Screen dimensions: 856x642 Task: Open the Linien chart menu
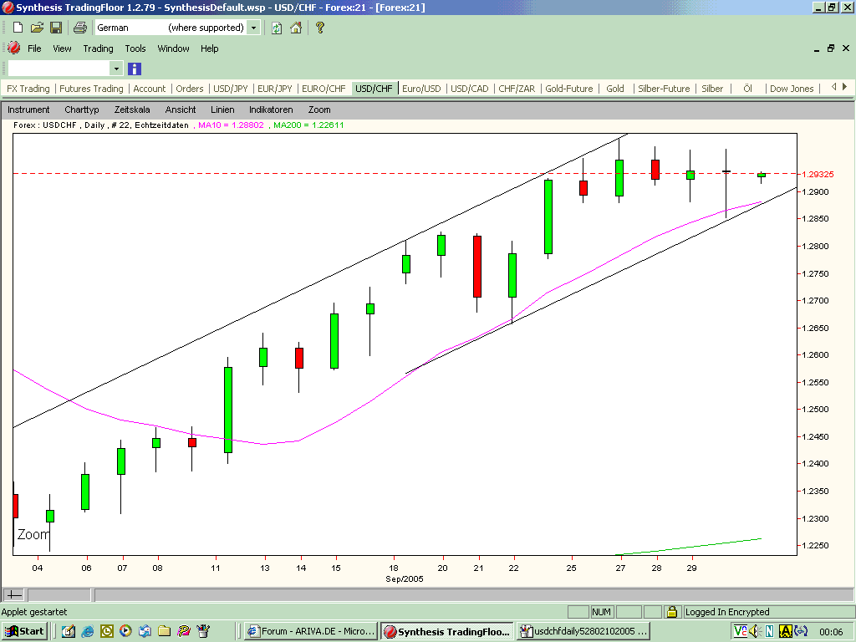click(x=222, y=110)
